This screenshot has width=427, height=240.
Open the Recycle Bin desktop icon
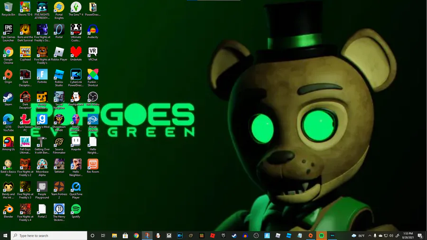pyautogui.click(x=9, y=9)
